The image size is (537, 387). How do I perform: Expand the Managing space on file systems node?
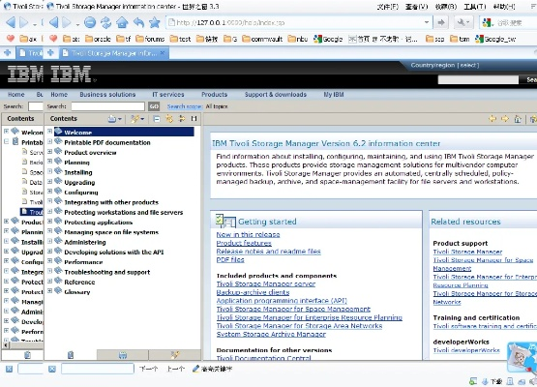[49, 231]
